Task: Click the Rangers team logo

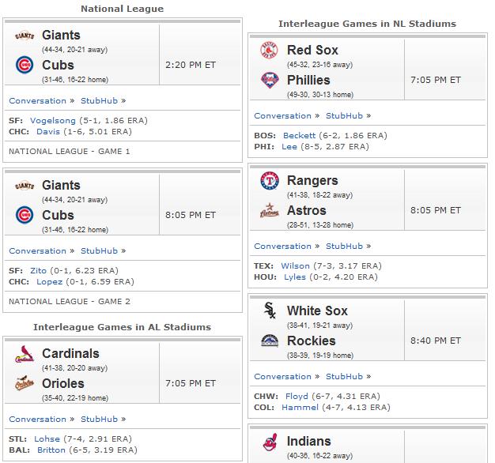Action: click(270, 181)
